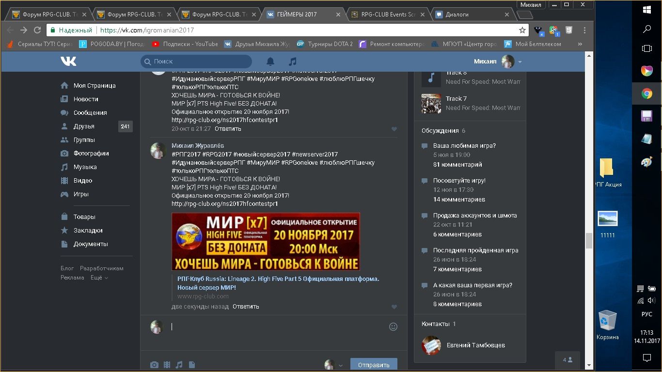662x372 pixels.
Task: Open the 11111 desktop image file
Action: (x=607, y=224)
